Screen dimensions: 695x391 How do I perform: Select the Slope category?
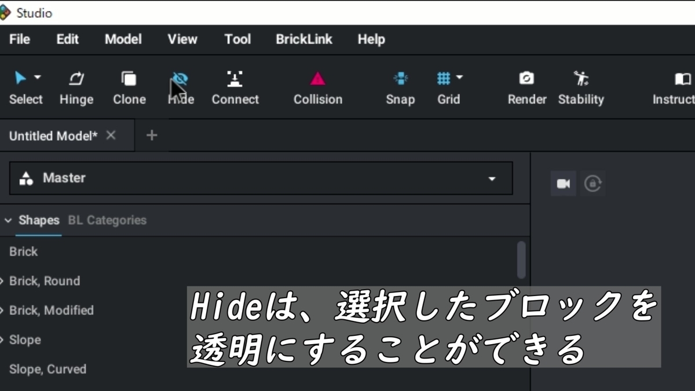pyautogui.click(x=25, y=340)
